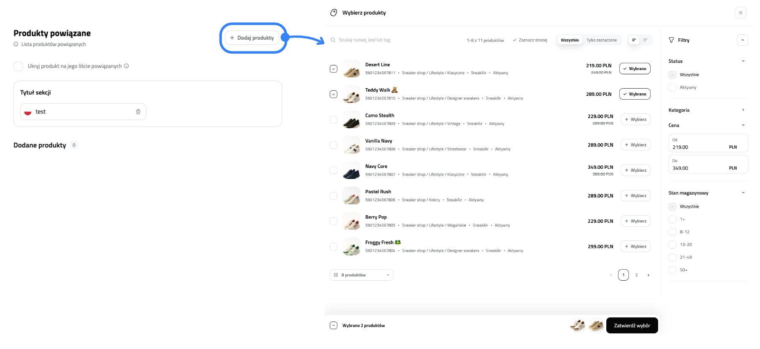Click the Od price input field
Viewport: 760px width, 349px height.
(699, 147)
